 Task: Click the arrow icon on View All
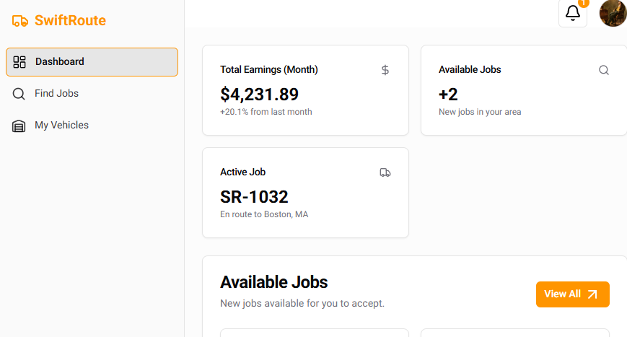[x=592, y=294]
